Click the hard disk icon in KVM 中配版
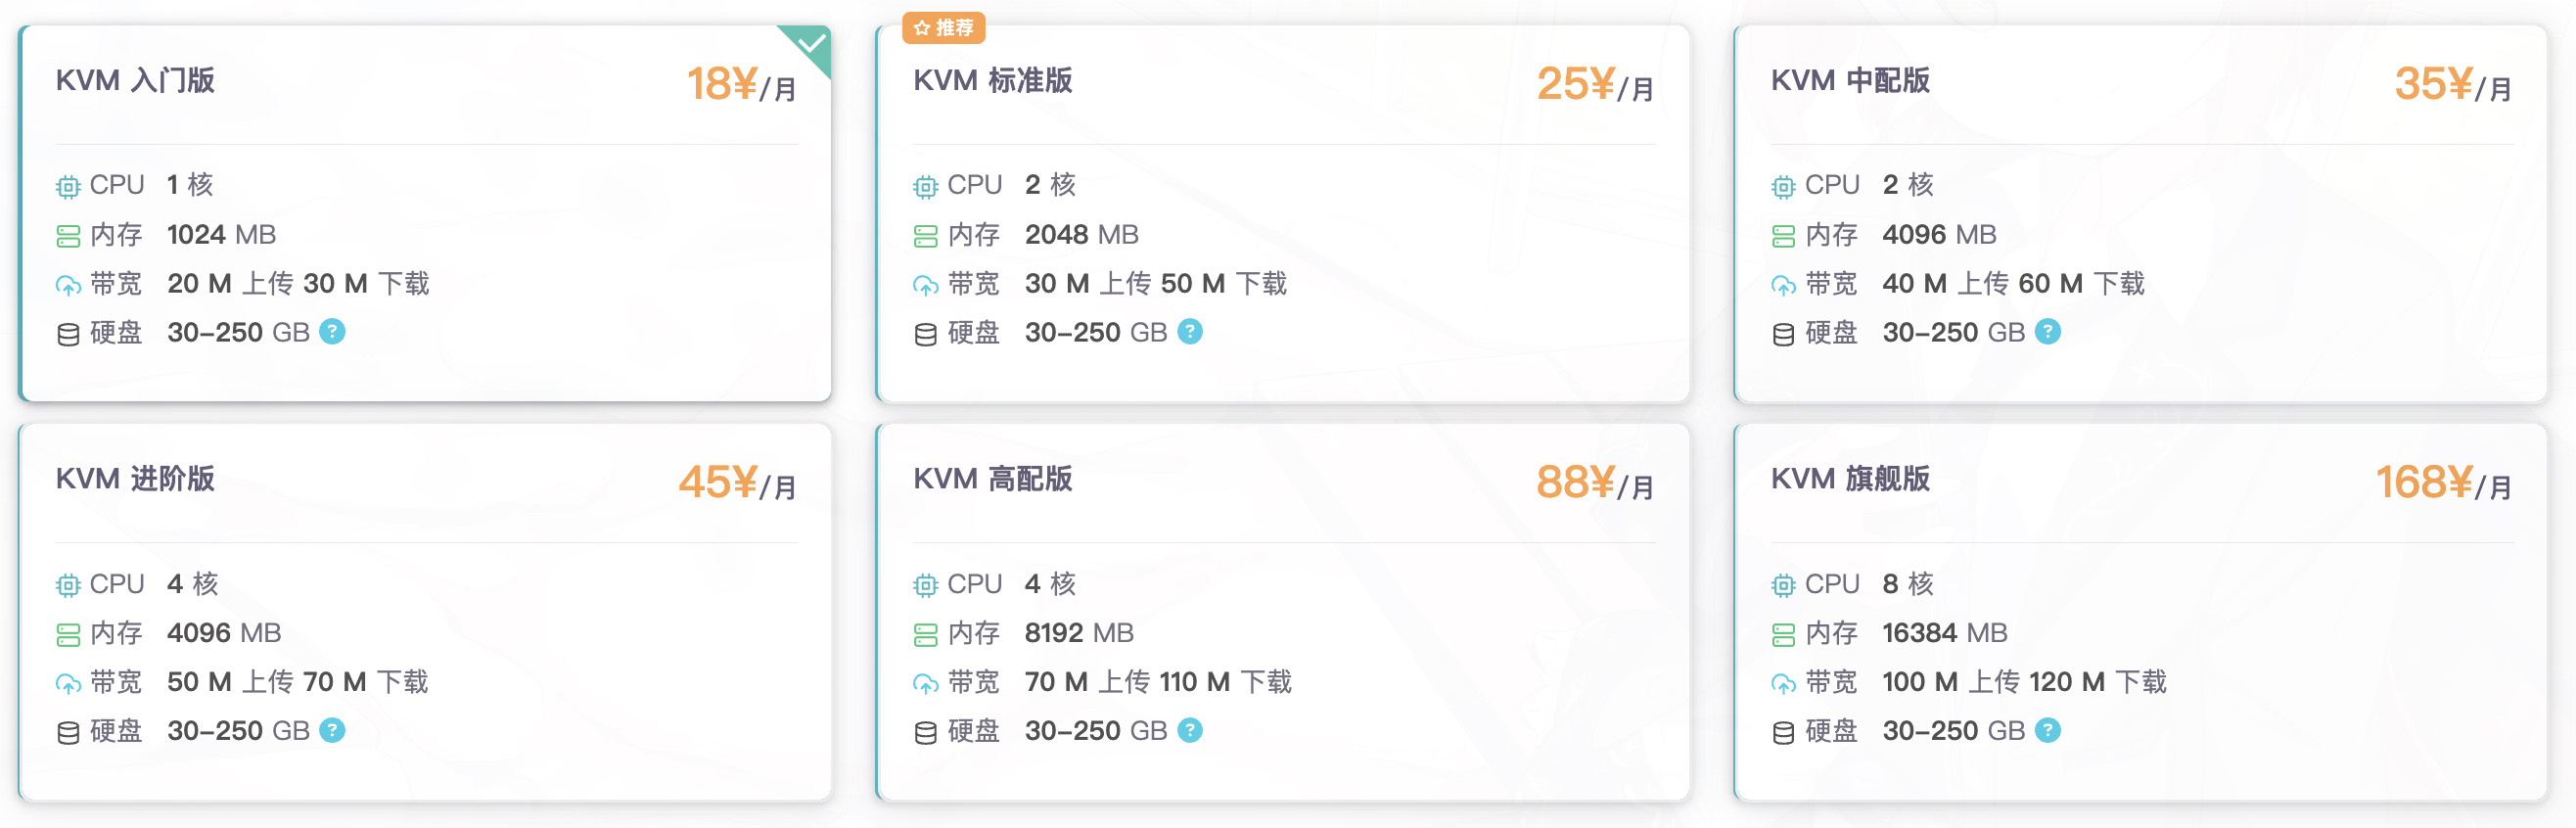Viewport: 2576px width, 828px height. [x=1783, y=334]
